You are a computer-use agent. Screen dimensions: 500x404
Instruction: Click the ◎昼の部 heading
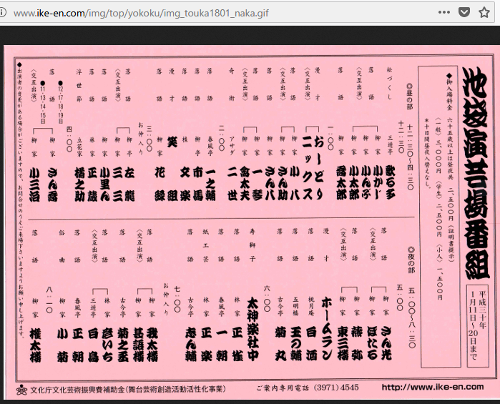[409, 97]
